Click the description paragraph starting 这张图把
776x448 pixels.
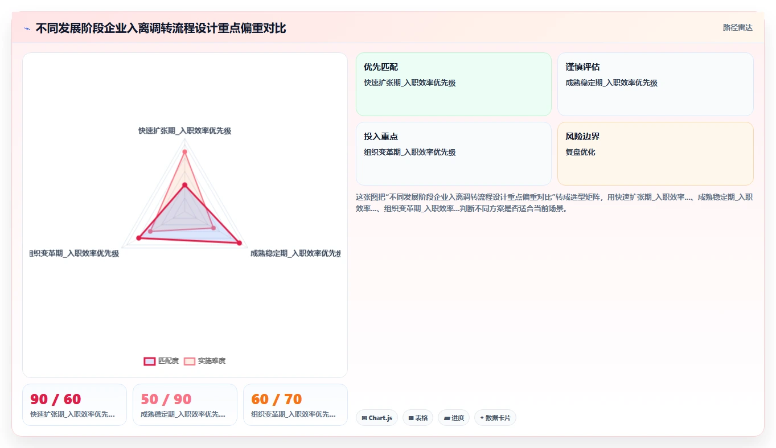(554, 203)
